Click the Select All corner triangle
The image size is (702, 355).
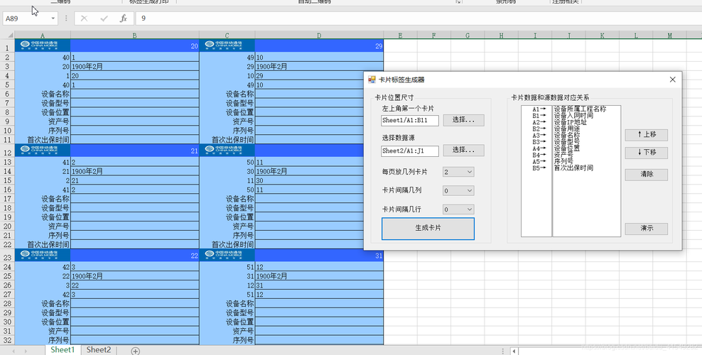(x=10, y=35)
